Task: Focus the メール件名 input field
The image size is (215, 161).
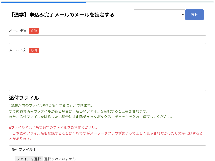Action: click(107, 40)
